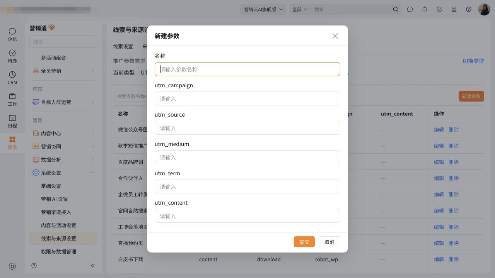Open 营销云AI旗舰版 dropdown
Screen dimensions: 495x278
pos(263,9)
